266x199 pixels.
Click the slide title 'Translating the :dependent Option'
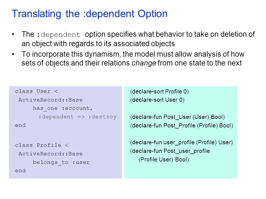[x=89, y=14]
